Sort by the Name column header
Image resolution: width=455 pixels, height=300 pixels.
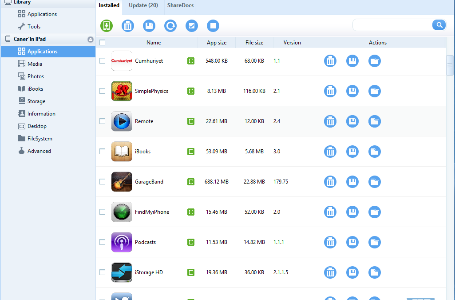click(x=154, y=43)
